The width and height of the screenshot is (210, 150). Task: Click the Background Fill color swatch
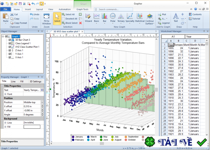click(x=32, y=127)
